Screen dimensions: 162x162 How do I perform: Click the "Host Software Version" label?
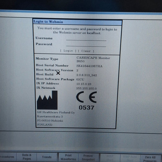click(55, 70)
